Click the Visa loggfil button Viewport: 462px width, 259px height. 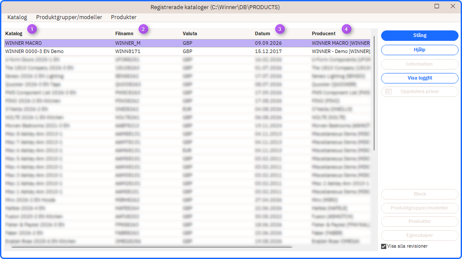419,78
